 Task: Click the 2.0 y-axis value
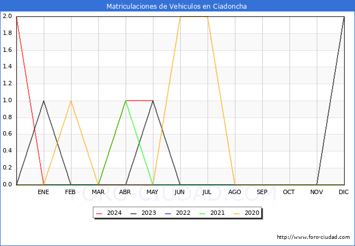(7, 16)
